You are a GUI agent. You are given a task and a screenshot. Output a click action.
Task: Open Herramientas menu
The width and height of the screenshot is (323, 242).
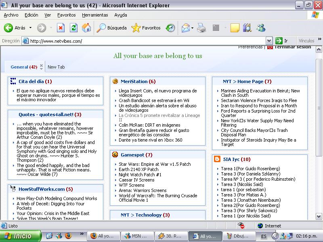click(95, 15)
